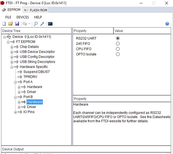Expand the USB Config Descriptor node
This screenshot has width=173, height=154.
point(12,57)
